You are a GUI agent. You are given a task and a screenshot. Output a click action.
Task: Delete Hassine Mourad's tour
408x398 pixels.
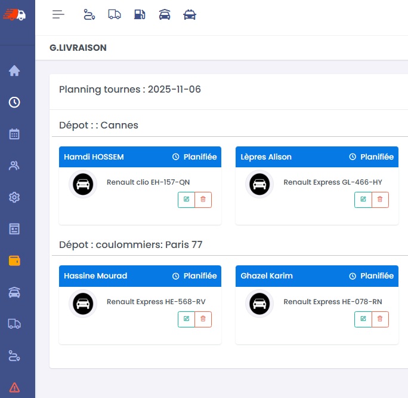(203, 319)
